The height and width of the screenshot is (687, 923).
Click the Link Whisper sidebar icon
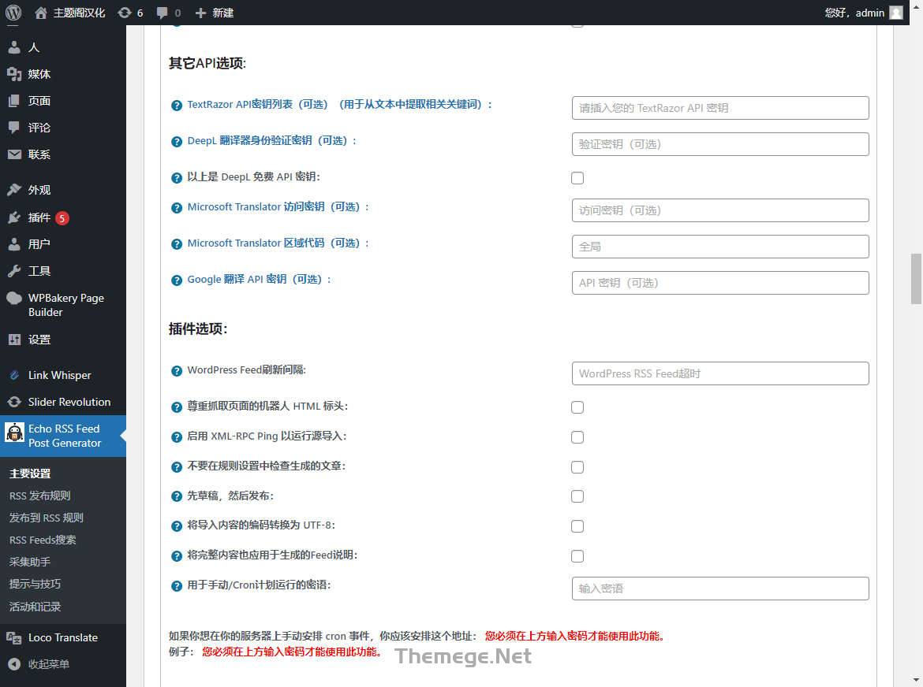[14, 375]
